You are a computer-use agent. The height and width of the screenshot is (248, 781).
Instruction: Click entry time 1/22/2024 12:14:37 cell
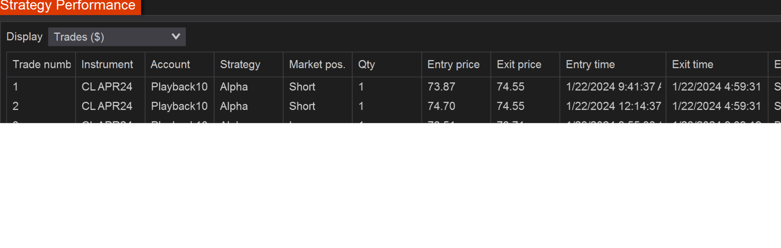coord(613,106)
